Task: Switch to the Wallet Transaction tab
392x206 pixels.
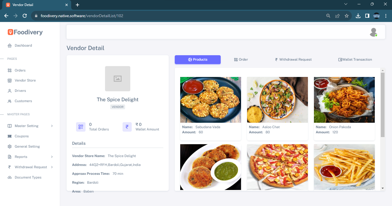Action: click(x=355, y=60)
